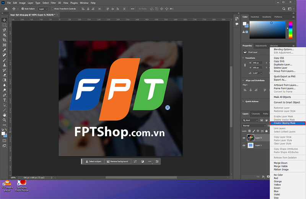This screenshot has width=306, height=199.
Task: Click the adjustment layer icon in contextual bar
Action: tap(142, 161)
